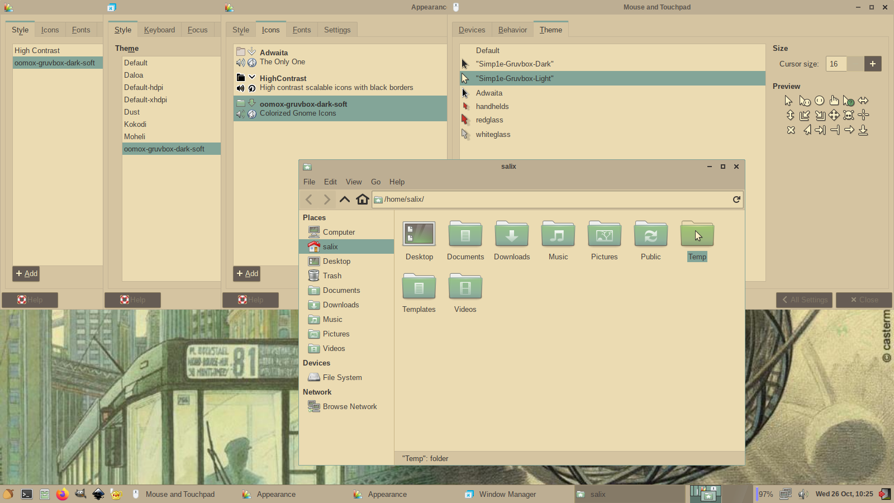The height and width of the screenshot is (503, 894).
Task: Select Adwaita cursor theme
Action: pos(612,93)
